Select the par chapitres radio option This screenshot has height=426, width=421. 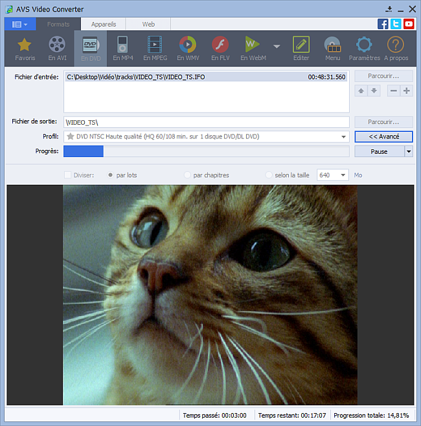click(x=188, y=175)
